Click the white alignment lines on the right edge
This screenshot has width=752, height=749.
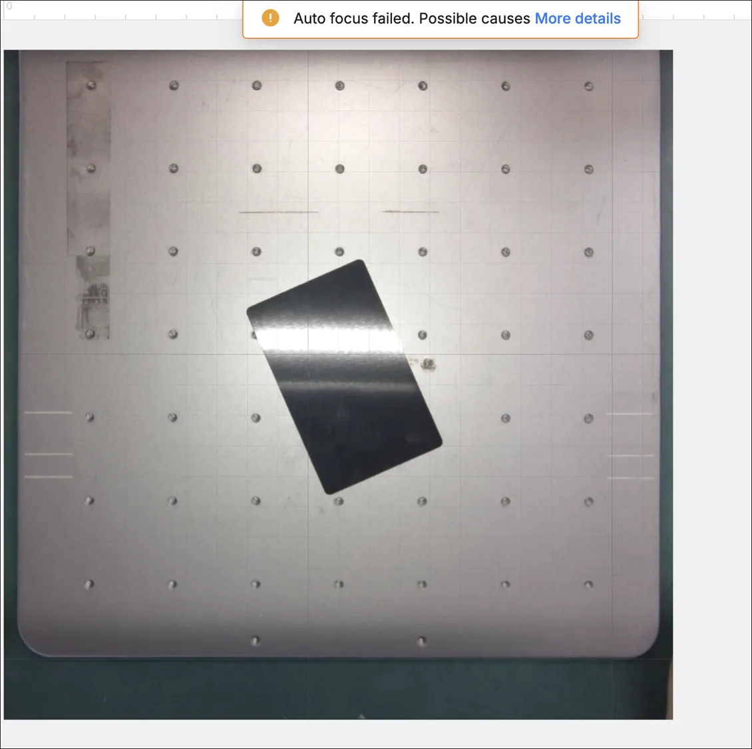tap(631, 446)
